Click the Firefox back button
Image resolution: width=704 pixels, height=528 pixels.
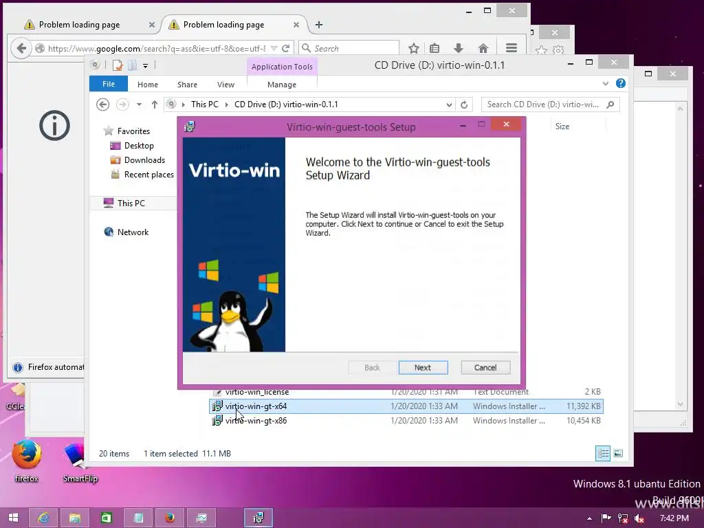tap(21, 48)
